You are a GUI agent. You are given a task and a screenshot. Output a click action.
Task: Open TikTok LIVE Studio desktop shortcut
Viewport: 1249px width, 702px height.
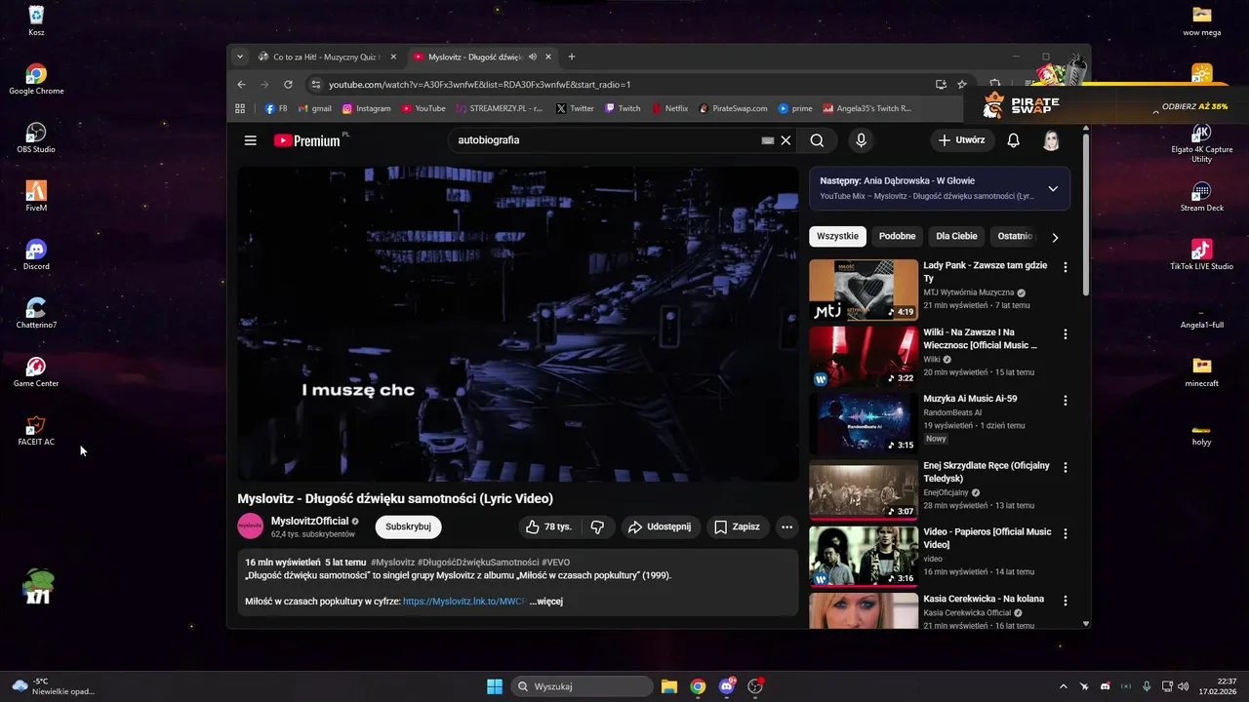tap(1201, 254)
